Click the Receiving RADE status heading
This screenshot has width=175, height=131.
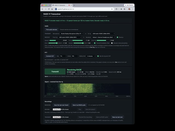74,70
